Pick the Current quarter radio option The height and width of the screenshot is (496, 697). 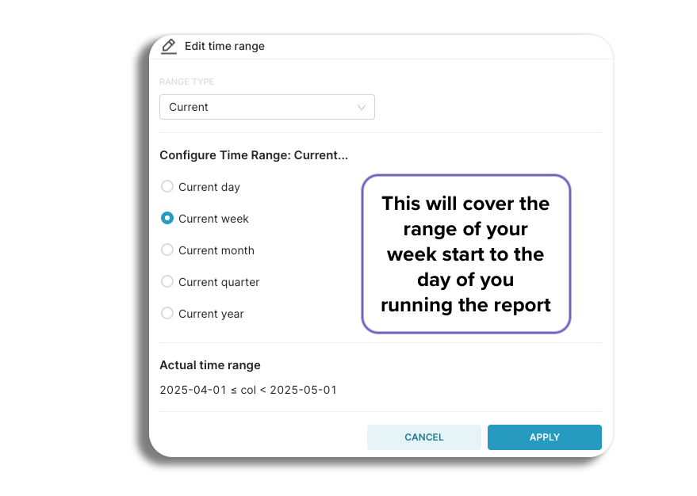click(x=167, y=281)
